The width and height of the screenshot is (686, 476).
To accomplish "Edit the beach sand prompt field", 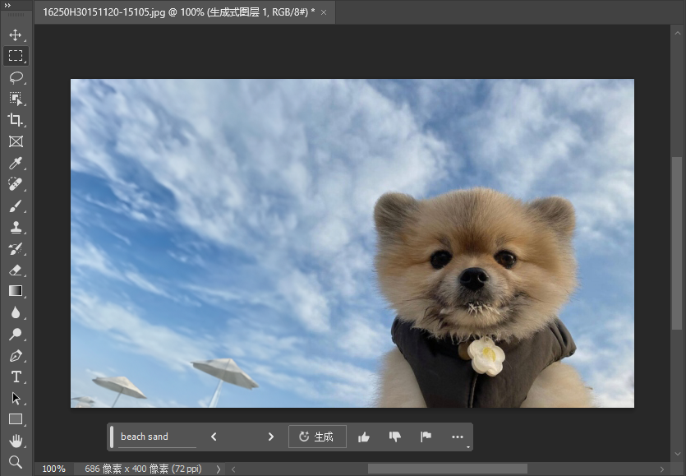I will (157, 437).
